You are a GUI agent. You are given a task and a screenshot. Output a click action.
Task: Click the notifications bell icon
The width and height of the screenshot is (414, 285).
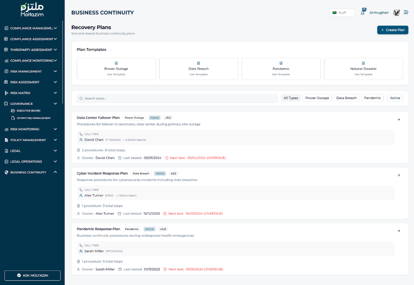pyautogui.click(x=363, y=13)
